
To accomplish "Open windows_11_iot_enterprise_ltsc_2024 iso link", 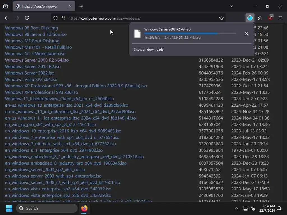I will pos(70,118).
